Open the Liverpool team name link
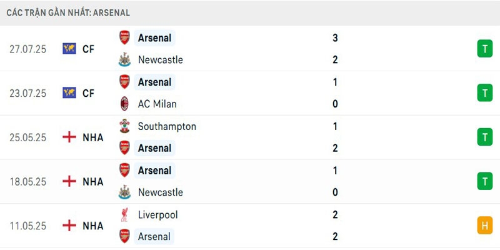 click(x=158, y=214)
